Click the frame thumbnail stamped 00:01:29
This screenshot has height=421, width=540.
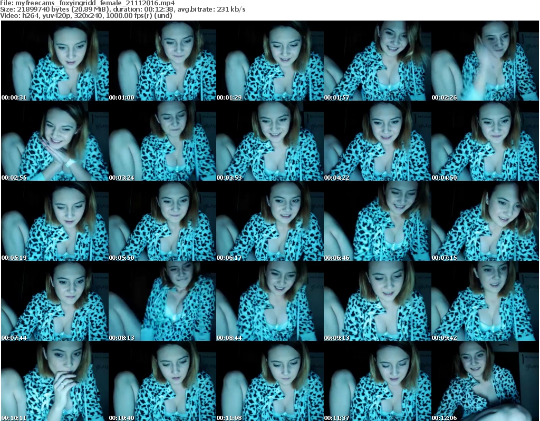[x=269, y=61]
